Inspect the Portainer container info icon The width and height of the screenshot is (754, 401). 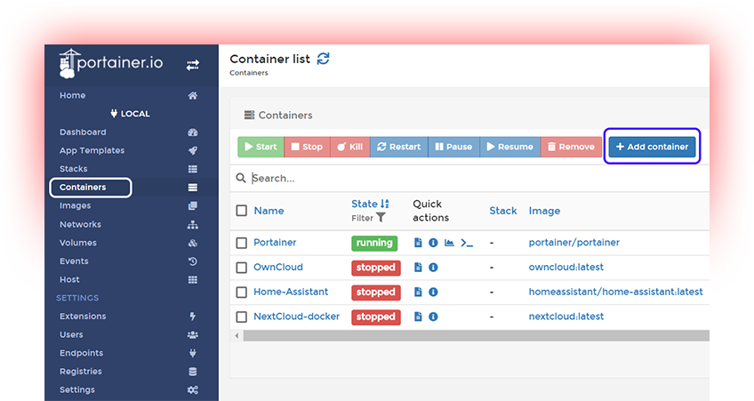tap(433, 243)
